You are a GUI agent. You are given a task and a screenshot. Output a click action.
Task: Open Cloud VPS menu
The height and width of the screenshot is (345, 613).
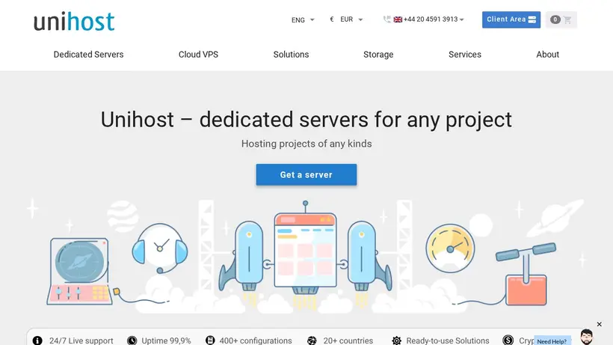pos(198,55)
